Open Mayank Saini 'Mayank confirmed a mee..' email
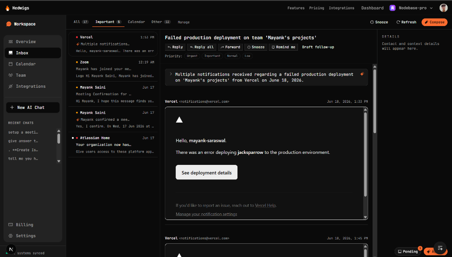 [x=113, y=119]
